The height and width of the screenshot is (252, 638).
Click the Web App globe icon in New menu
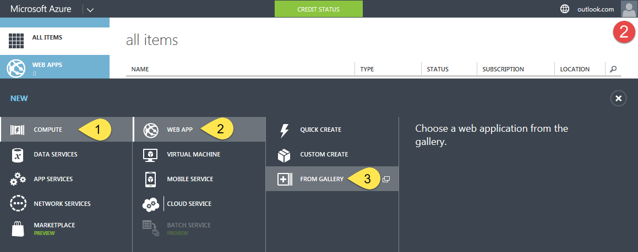pos(151,130)
